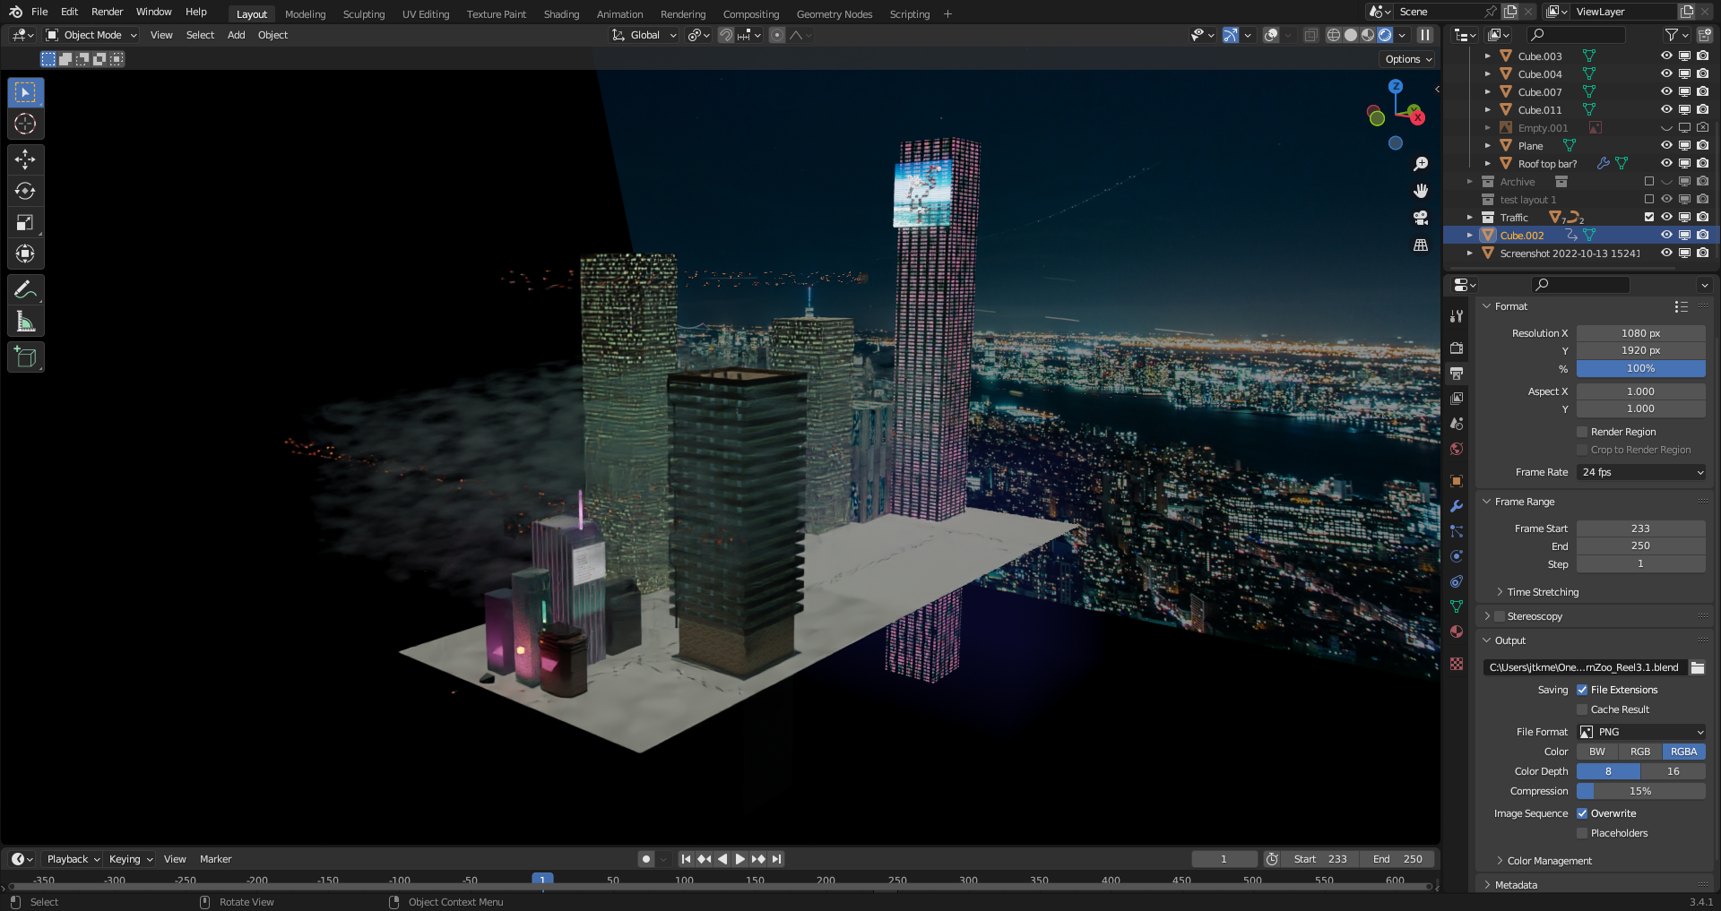Viewport: 1721px width, 911px height.
Task: Uncheck Traffic collection exclude checkbox
Action: coord(1649,217)
